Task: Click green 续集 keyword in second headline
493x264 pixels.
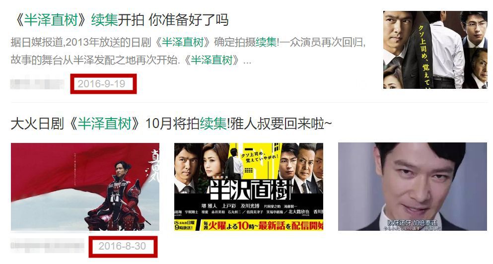Action: [213, 124]
